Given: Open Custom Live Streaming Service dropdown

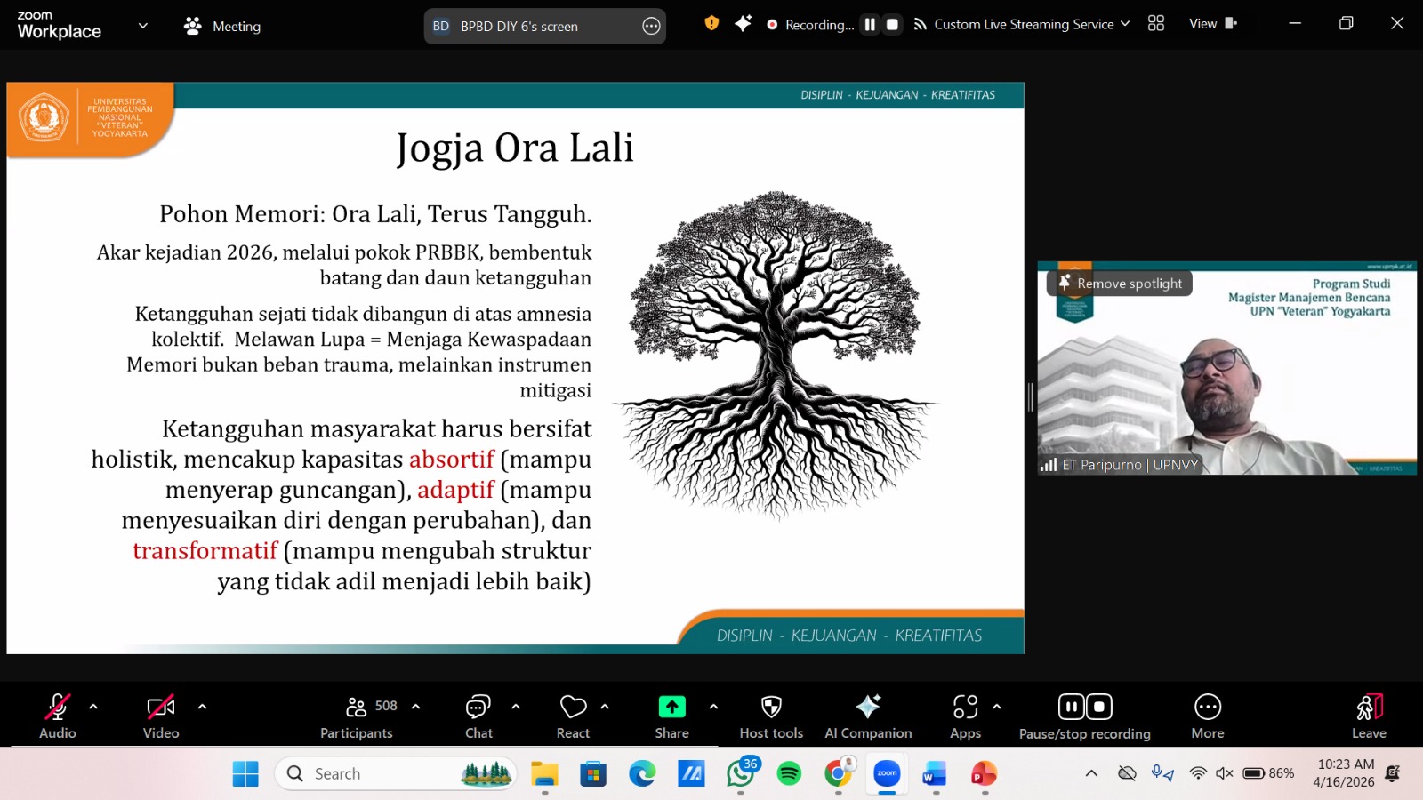Looking at the screenshot, I should pos(1023,25).
